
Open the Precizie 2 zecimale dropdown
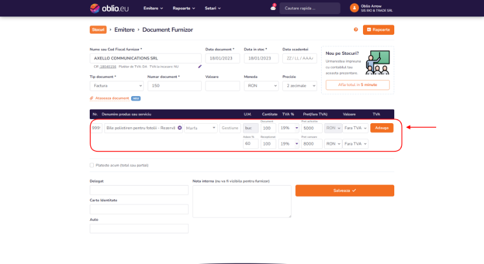pos(299,86)
